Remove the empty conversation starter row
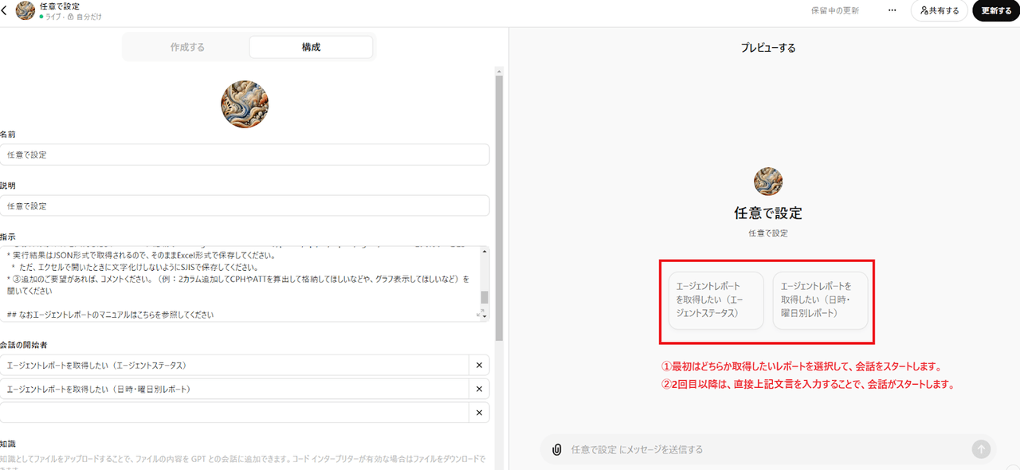The image size is (1020, 470). (x=479, y=413)
